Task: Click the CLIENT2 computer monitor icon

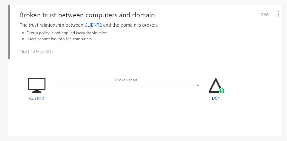Action: pos(36,85)
